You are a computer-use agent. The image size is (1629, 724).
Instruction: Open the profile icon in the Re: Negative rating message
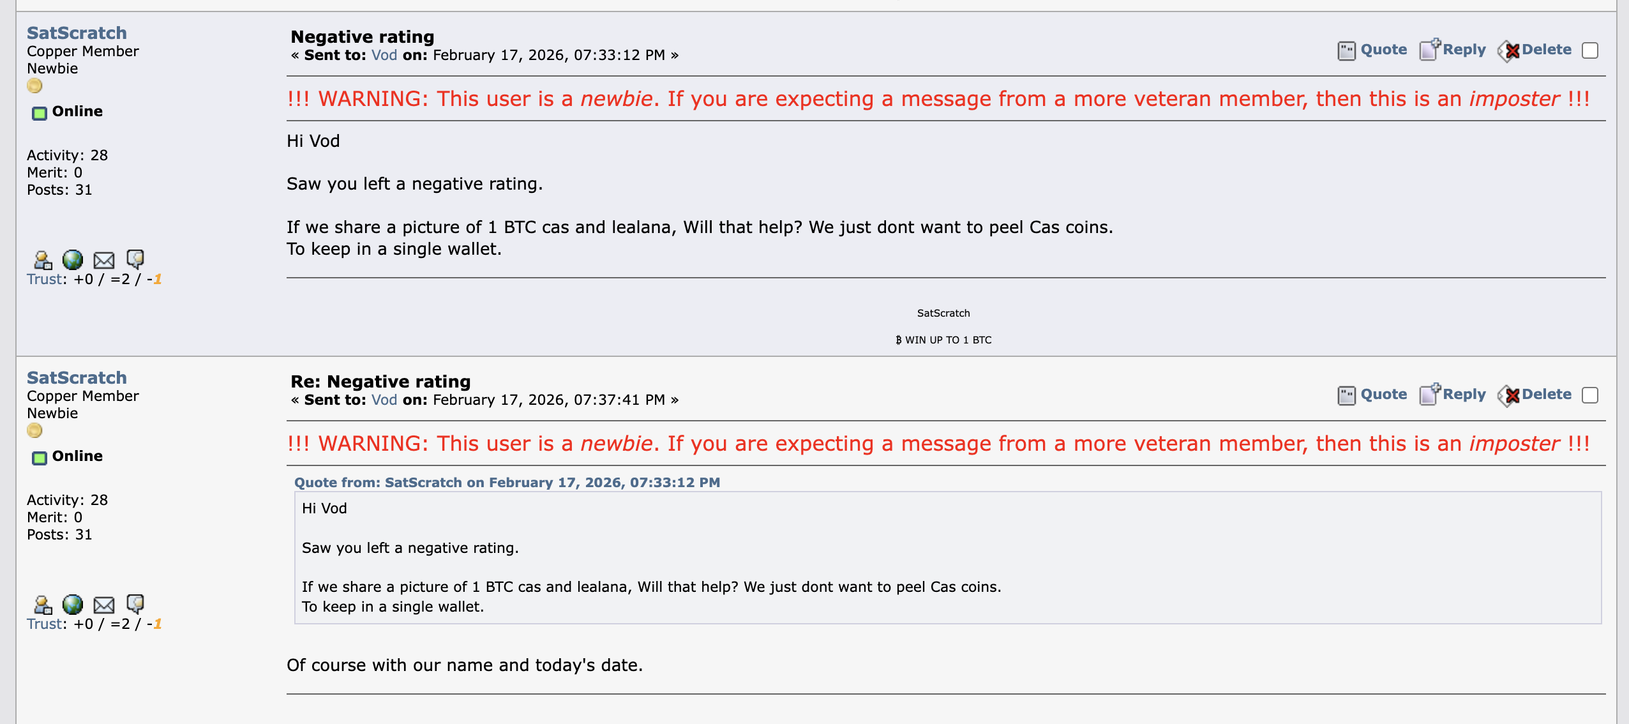(43, 605)
